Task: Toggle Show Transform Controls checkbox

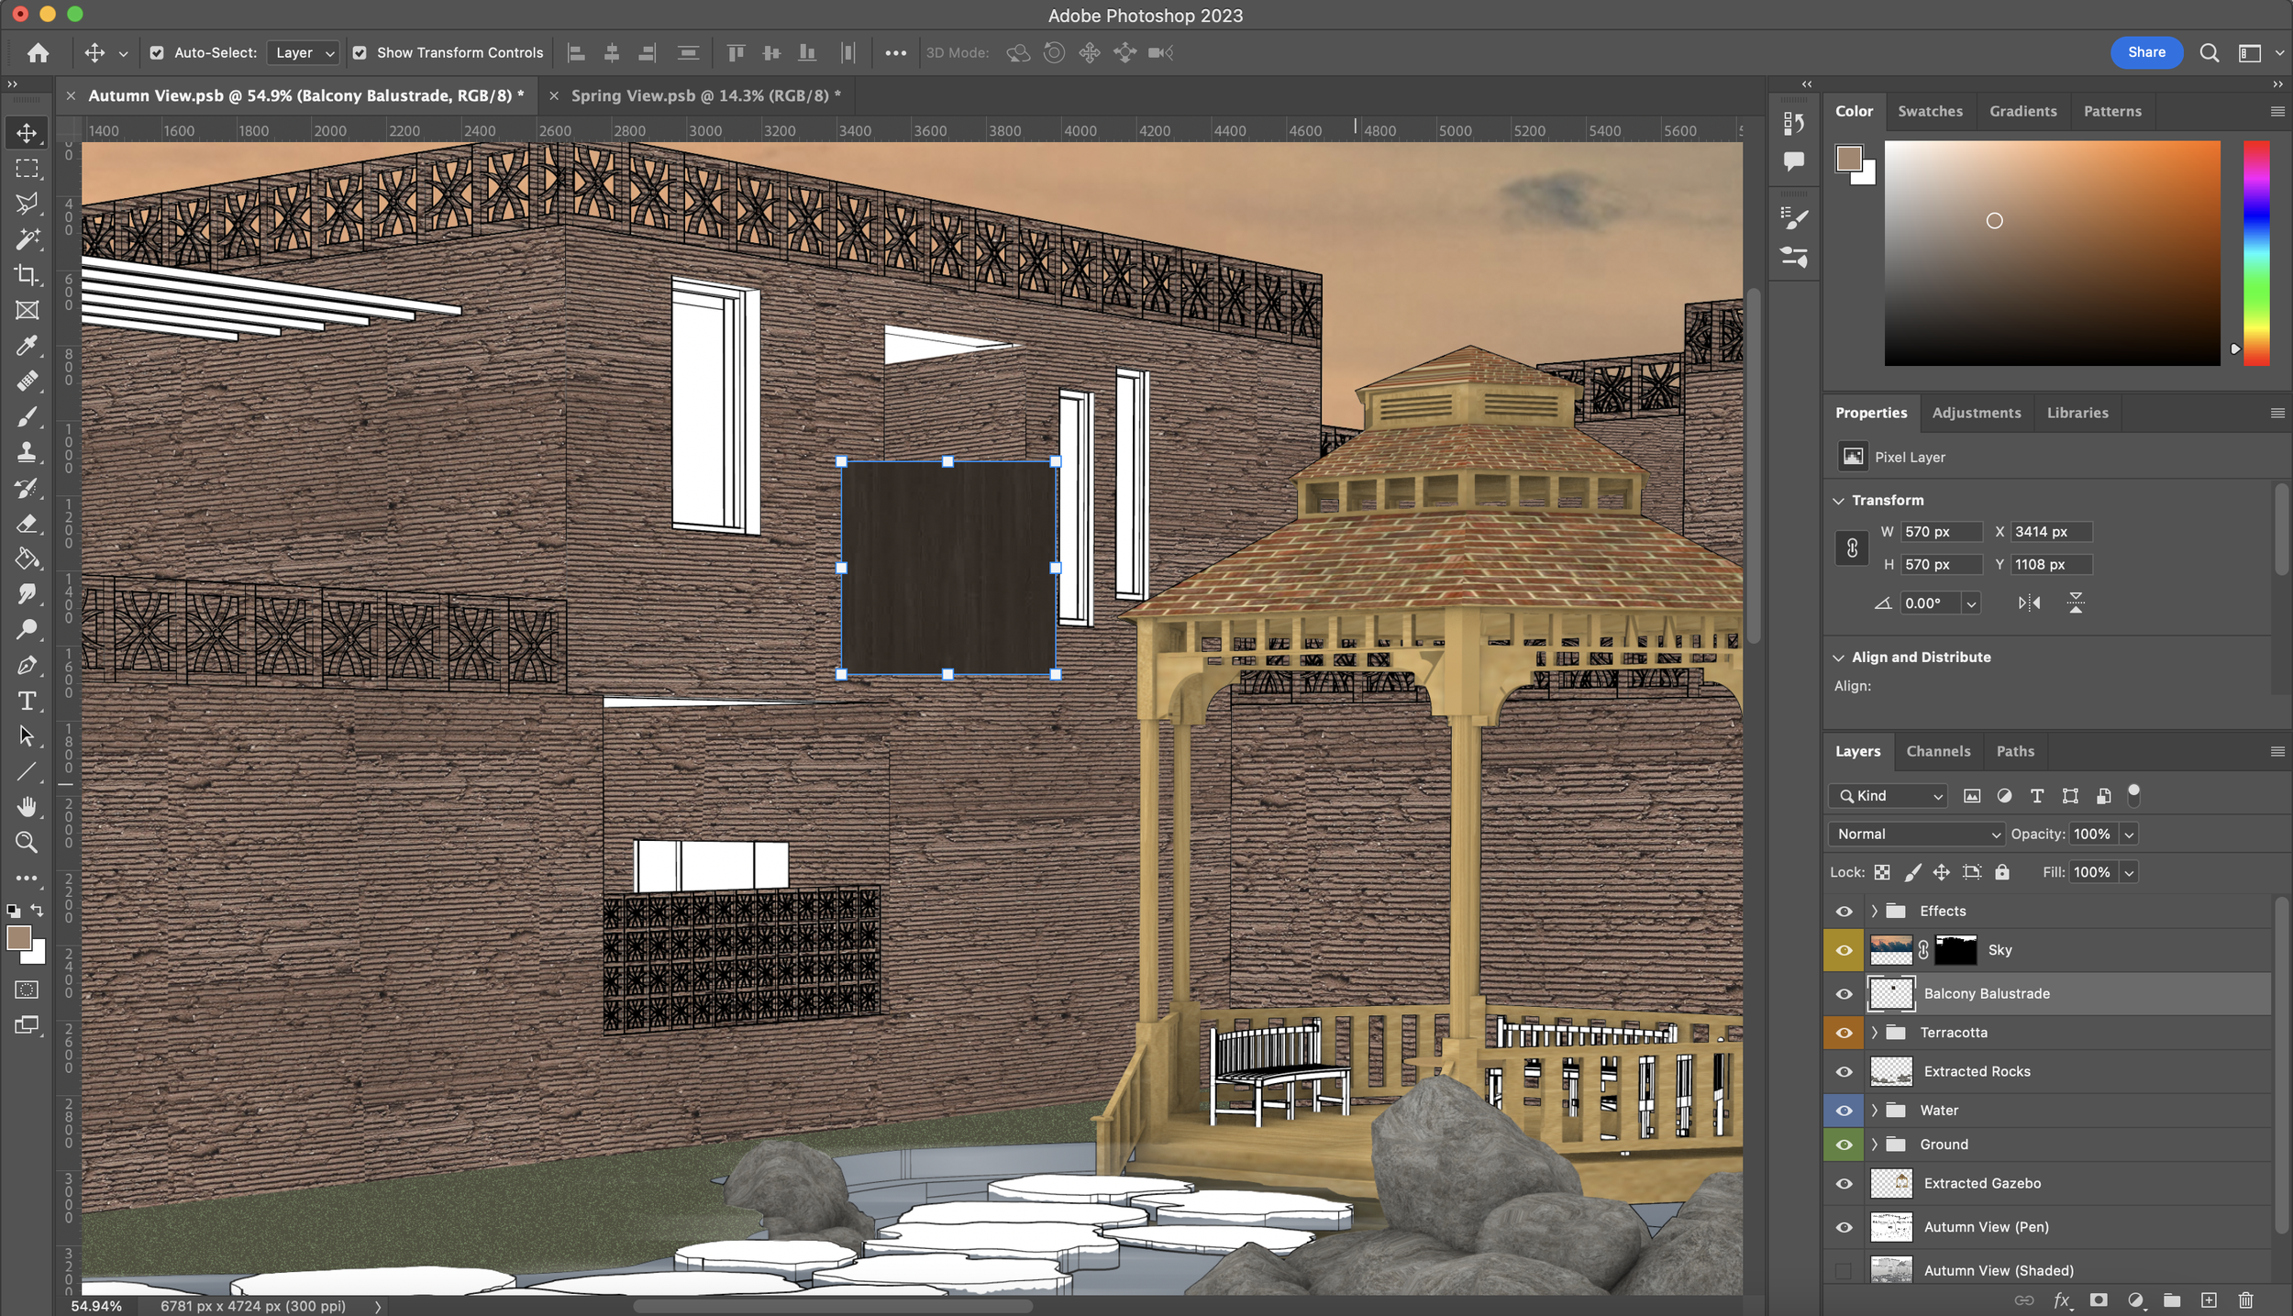Action: pyautogui.click(x=360, y=53)
